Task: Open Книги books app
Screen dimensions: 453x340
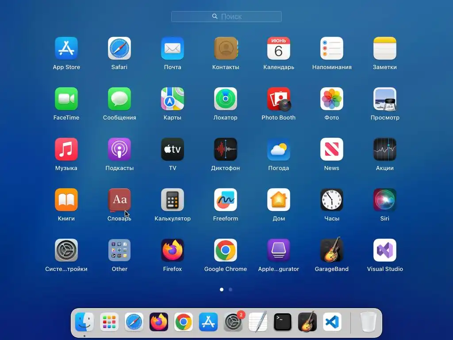Action: [x=66, y=200]
